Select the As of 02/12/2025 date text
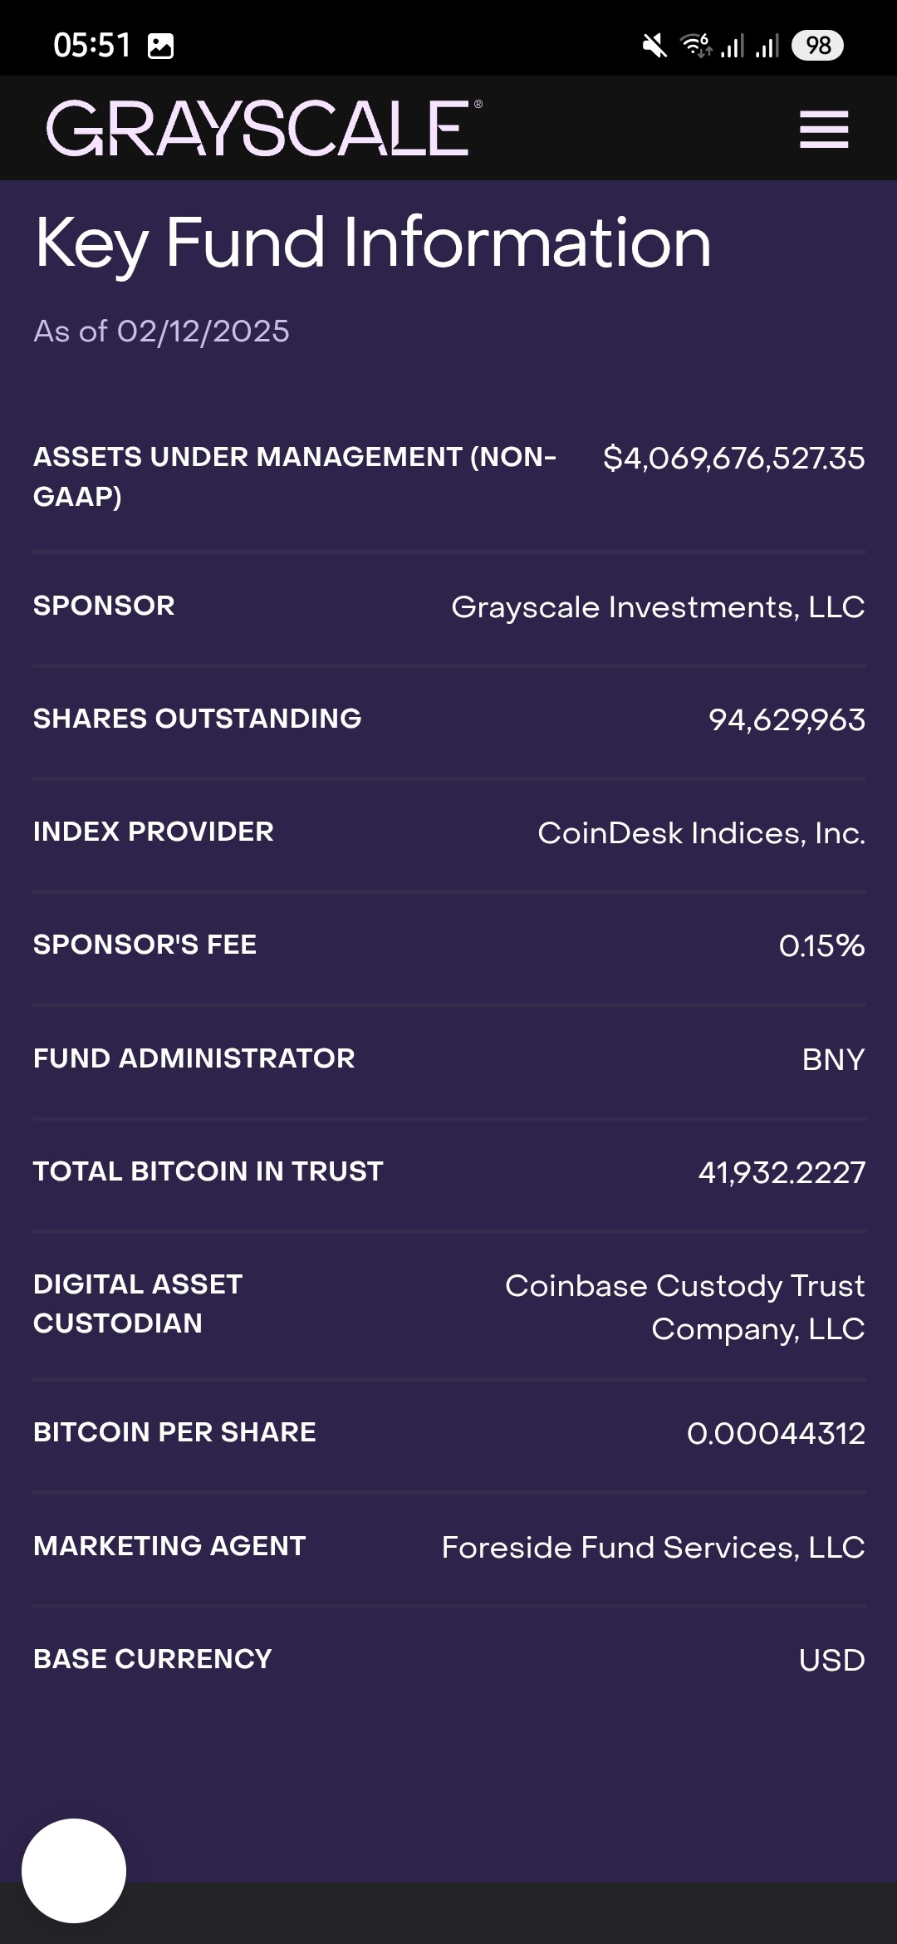This screenshot has height=1944, width=897. pyautogui.click(x=161, y=331)
